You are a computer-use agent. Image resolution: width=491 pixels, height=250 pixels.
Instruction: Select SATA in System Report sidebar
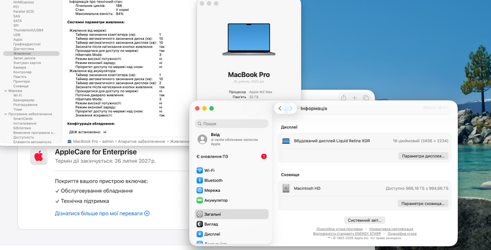pos(17,21)
